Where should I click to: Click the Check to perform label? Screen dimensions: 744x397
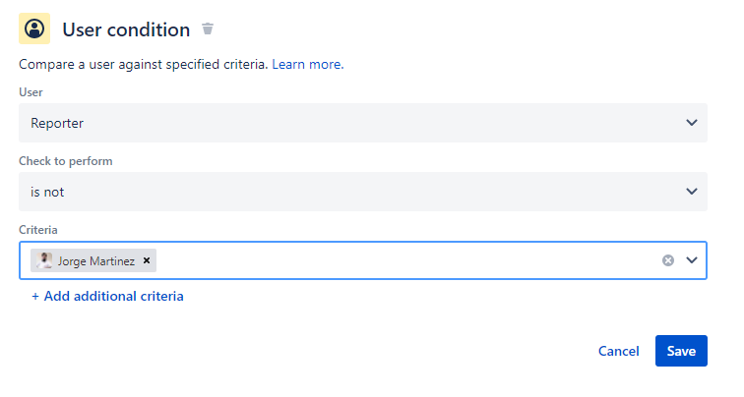66,161
